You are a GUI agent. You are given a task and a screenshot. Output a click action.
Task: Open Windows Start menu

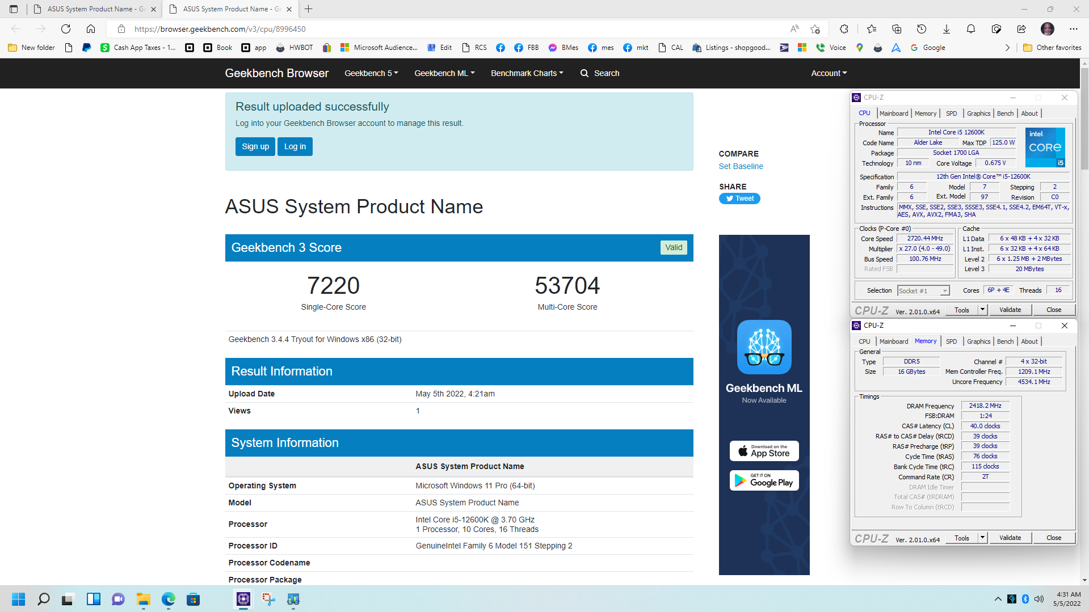18,599
